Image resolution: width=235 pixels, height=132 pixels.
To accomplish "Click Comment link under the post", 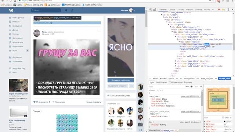I will 94,102.
